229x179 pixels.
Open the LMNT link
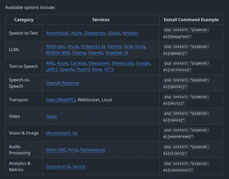tap(52, 70)
